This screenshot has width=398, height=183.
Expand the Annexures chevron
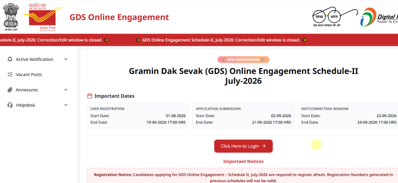(x=66, y=90)
